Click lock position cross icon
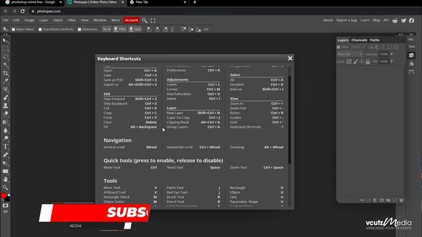 tap(361, 61)
